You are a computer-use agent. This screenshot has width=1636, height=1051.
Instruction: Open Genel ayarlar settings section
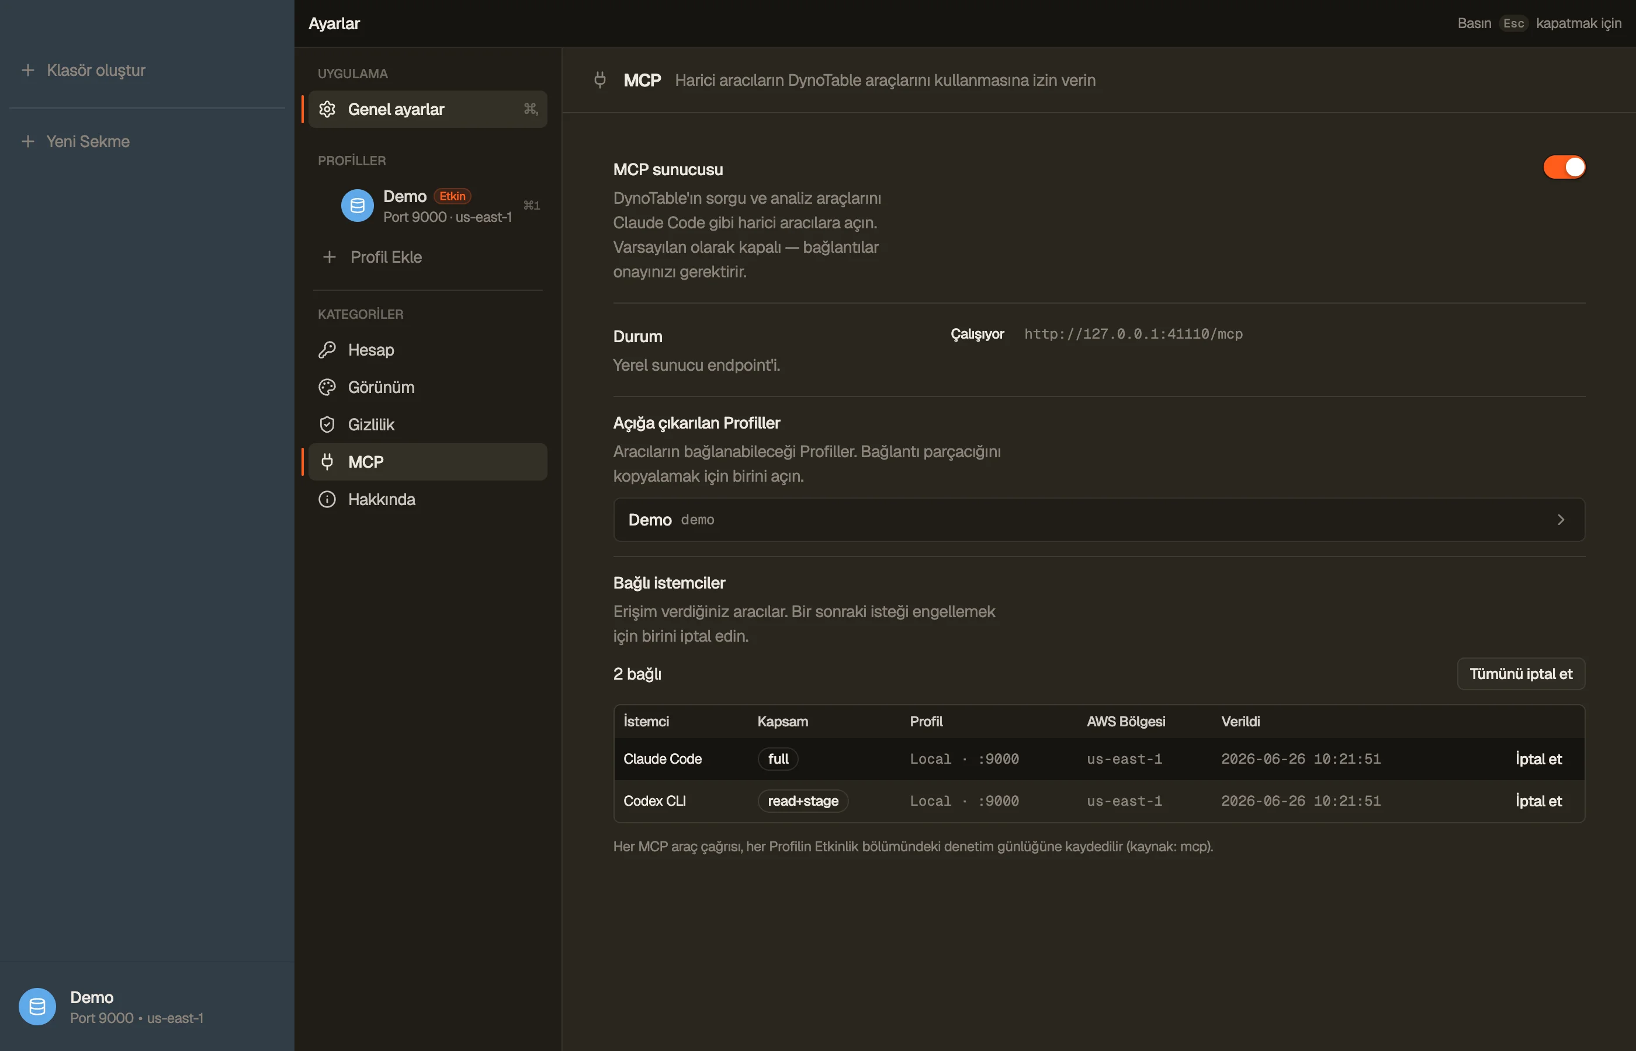[428, 109]
